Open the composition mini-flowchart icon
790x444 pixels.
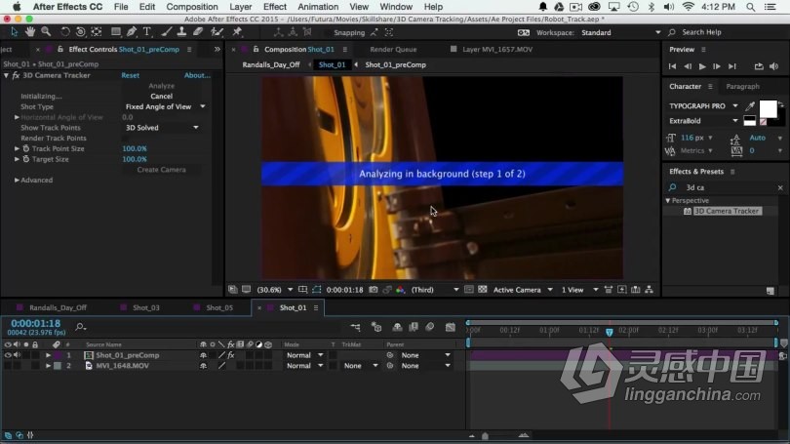point(355,327)
